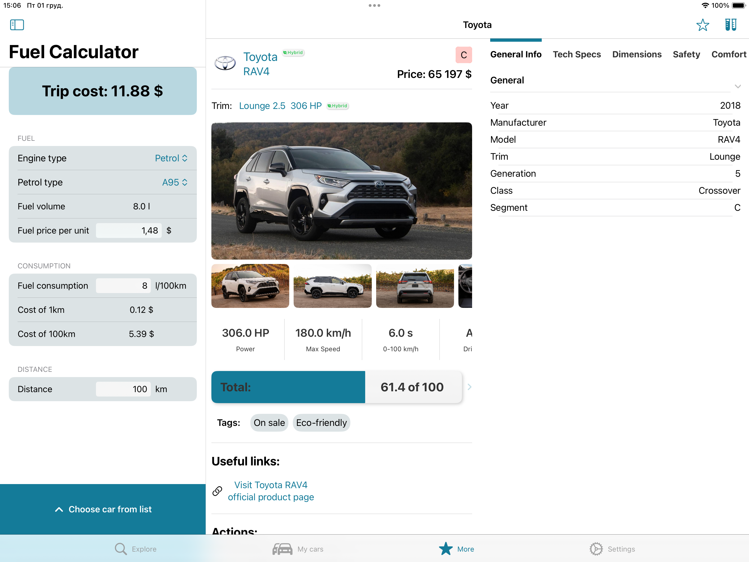Tap the Segment C row

615,207
